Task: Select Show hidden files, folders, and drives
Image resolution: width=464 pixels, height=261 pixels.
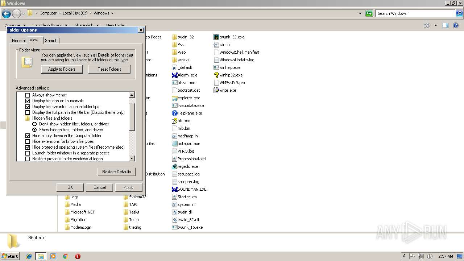Action: [34, 130]
